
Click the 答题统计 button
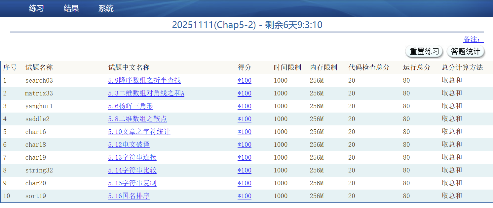tap(466, 51)
